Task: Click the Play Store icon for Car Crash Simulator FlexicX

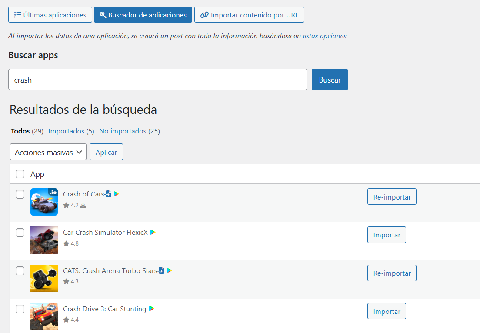Action: tap(153, 232)
